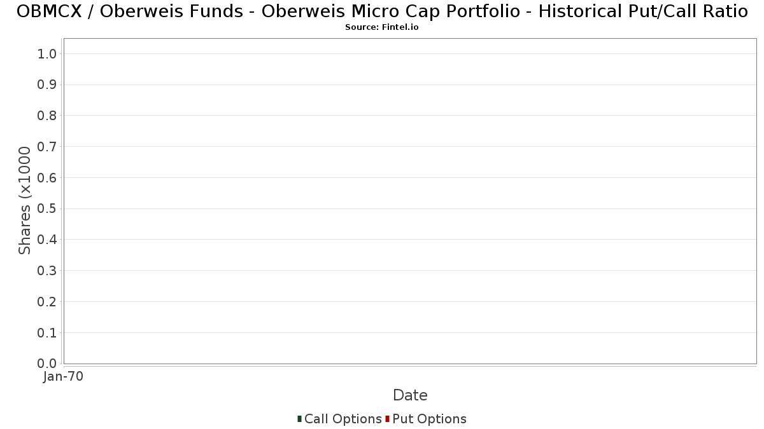Pick the 0.7 y-axis tick label

[48, 147]
